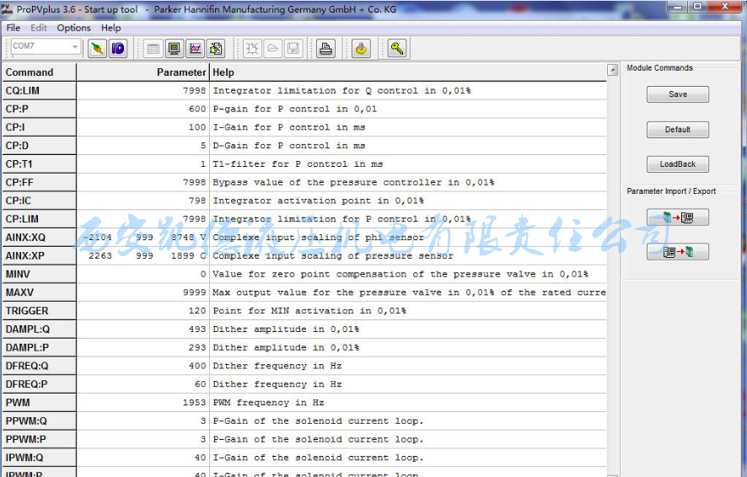Open the oscilloscope graph icon
Screen dimensions: 747x477
coord(195,48)
